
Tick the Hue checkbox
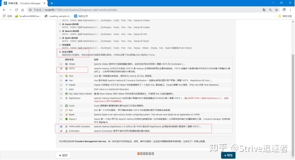[61, 80]
